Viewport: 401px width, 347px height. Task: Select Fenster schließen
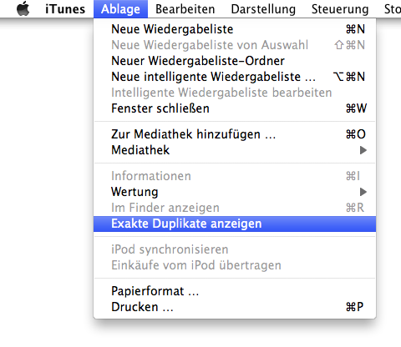pyautogui.click(x=235, y=108)
